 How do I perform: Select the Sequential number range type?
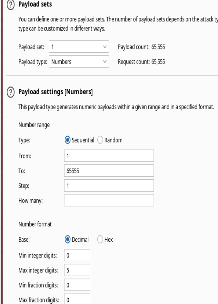coord(68,140)
